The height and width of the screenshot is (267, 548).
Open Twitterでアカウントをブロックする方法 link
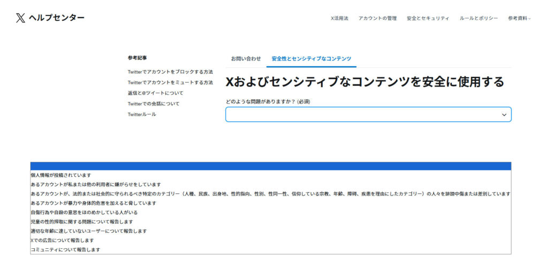(x=170, y=72)
